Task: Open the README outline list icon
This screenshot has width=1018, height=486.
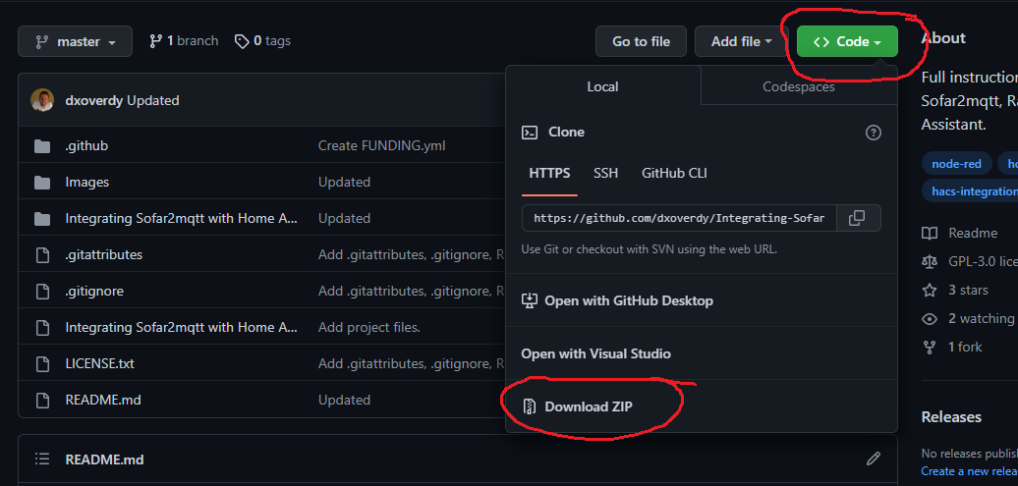Action: tap(42, 459)
